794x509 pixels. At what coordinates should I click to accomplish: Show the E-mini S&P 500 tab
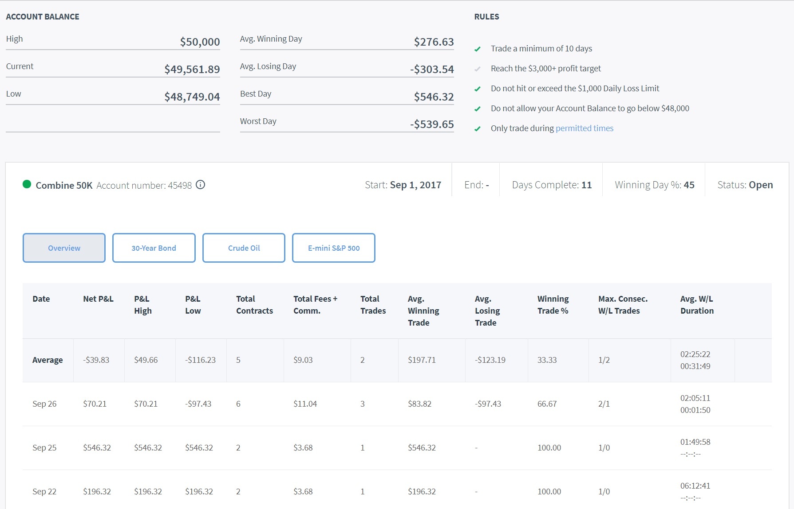coord(333,248)
